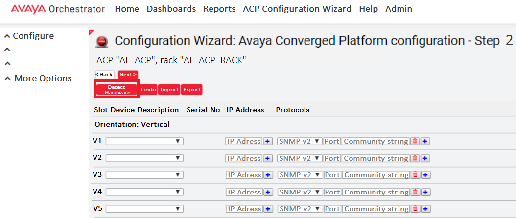Click the Export button

click(191, 90)
